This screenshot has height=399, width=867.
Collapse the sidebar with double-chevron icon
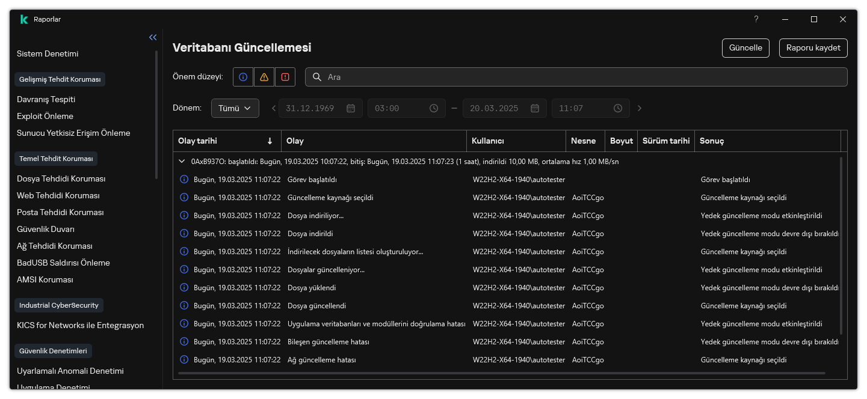[153, 37]
